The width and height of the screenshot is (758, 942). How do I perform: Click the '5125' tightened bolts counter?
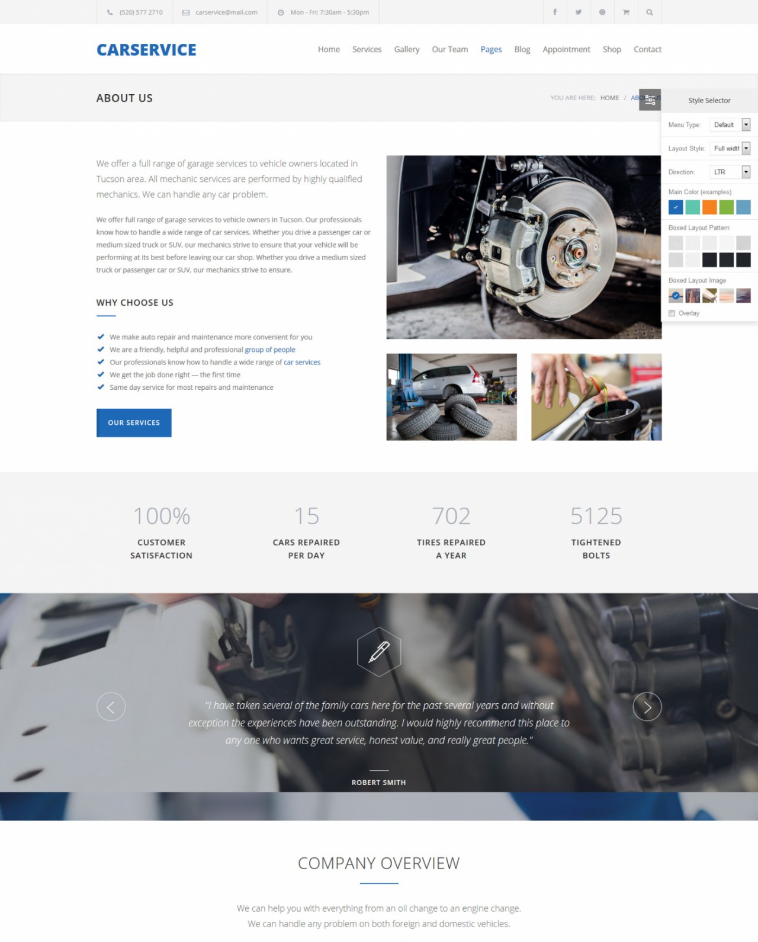tap(596, 516)
